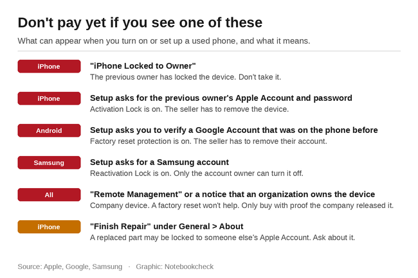Click "Reactivation Lock is on" description line
Viewport: 418px width, 278px height.
[197, 173]
